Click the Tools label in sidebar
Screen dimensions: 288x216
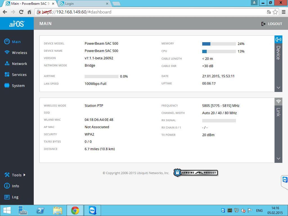tap(17, 175)
